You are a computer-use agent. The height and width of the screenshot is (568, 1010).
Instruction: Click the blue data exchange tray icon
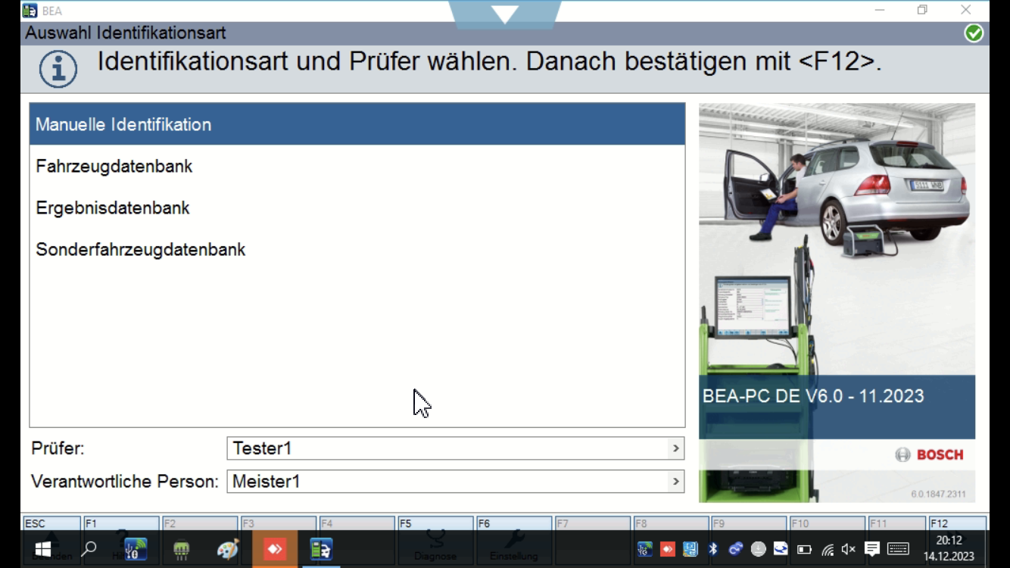pyautogui.click(x=690, y=549)
